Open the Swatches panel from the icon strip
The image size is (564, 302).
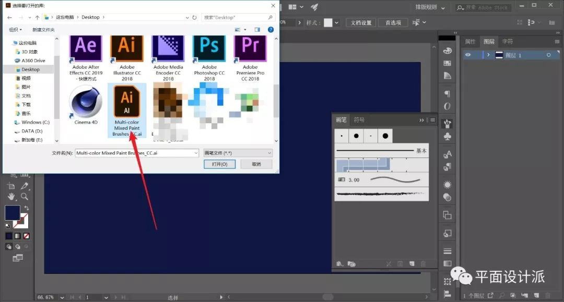tap(448, 63)
